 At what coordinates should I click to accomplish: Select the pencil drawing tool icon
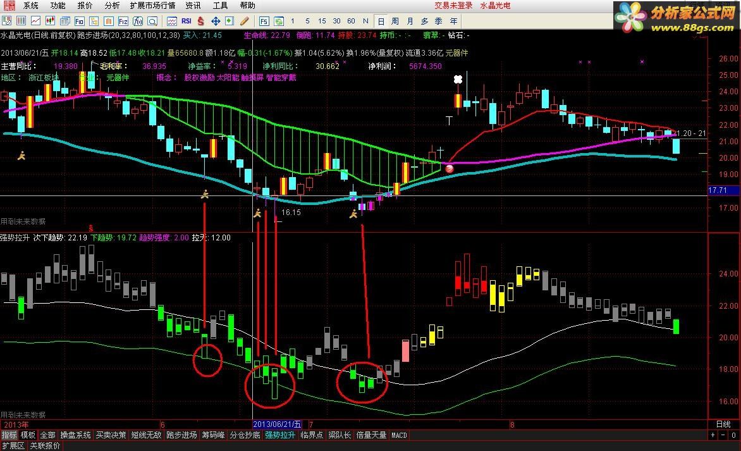[x=244, y=21]
